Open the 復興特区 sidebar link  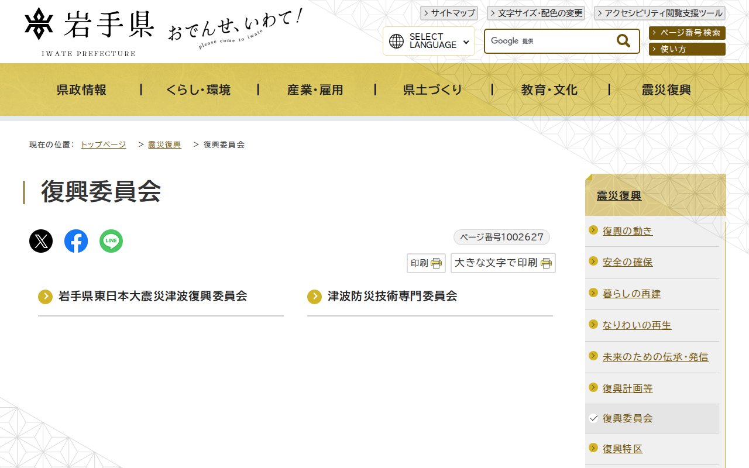(621, 448)
